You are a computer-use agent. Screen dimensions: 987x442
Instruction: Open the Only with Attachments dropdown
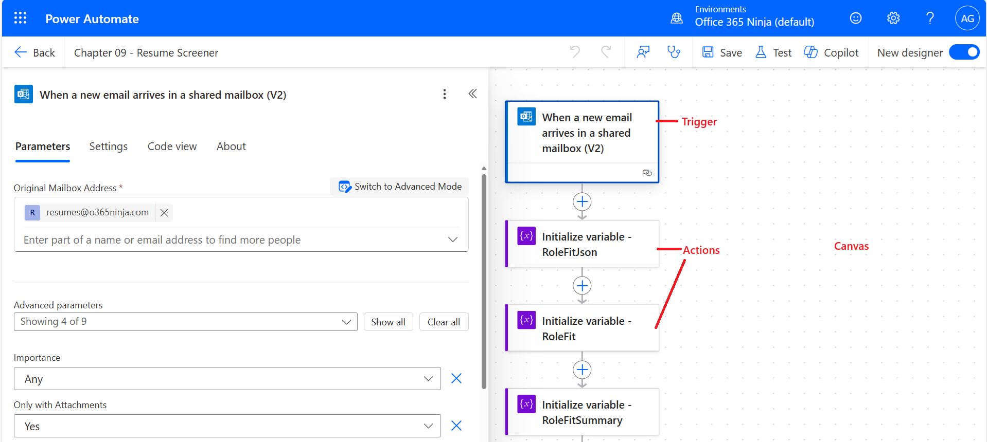[227, 426]
